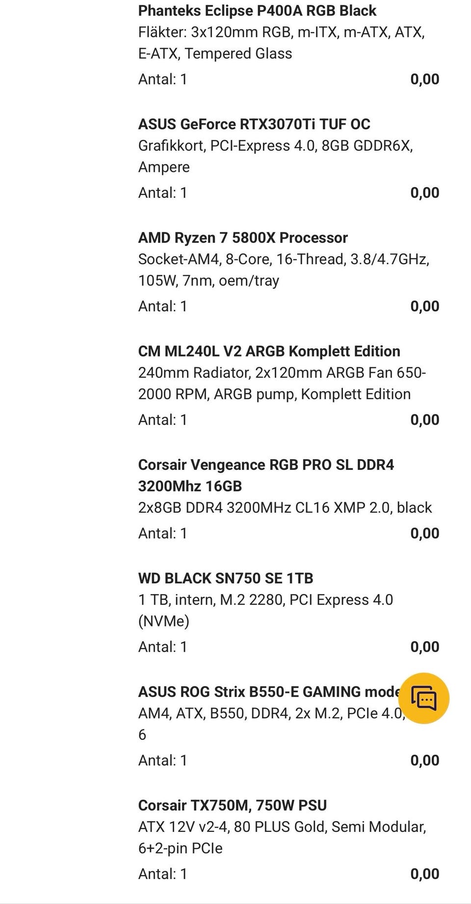Click the Phanteks case fan and form-factor description

tap(281, 43)
